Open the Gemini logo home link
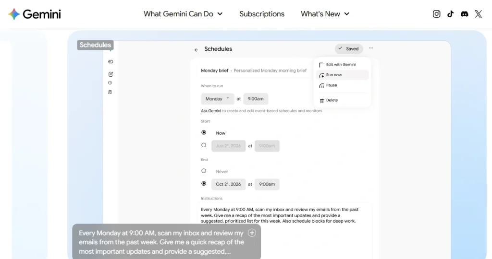 [35, 14]
